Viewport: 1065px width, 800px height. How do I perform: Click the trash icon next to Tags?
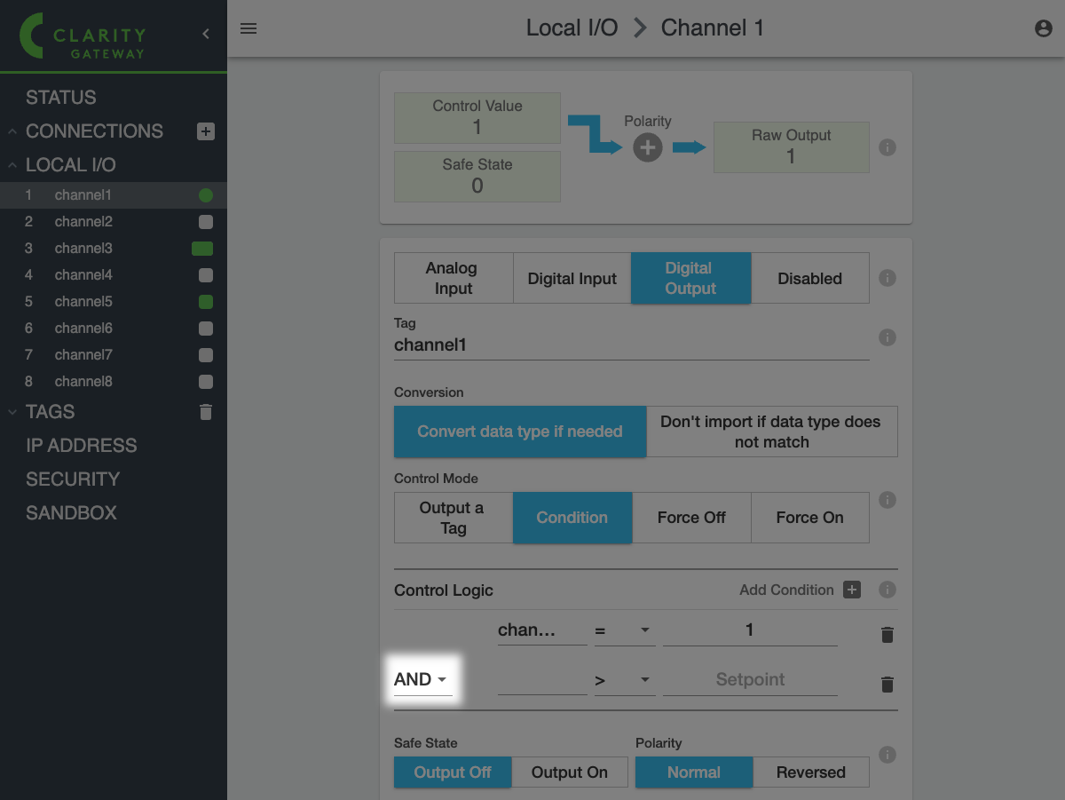point(206,412)
